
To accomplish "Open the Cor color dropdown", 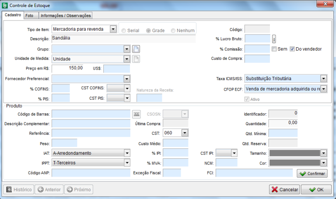I will tap(323, 163).
